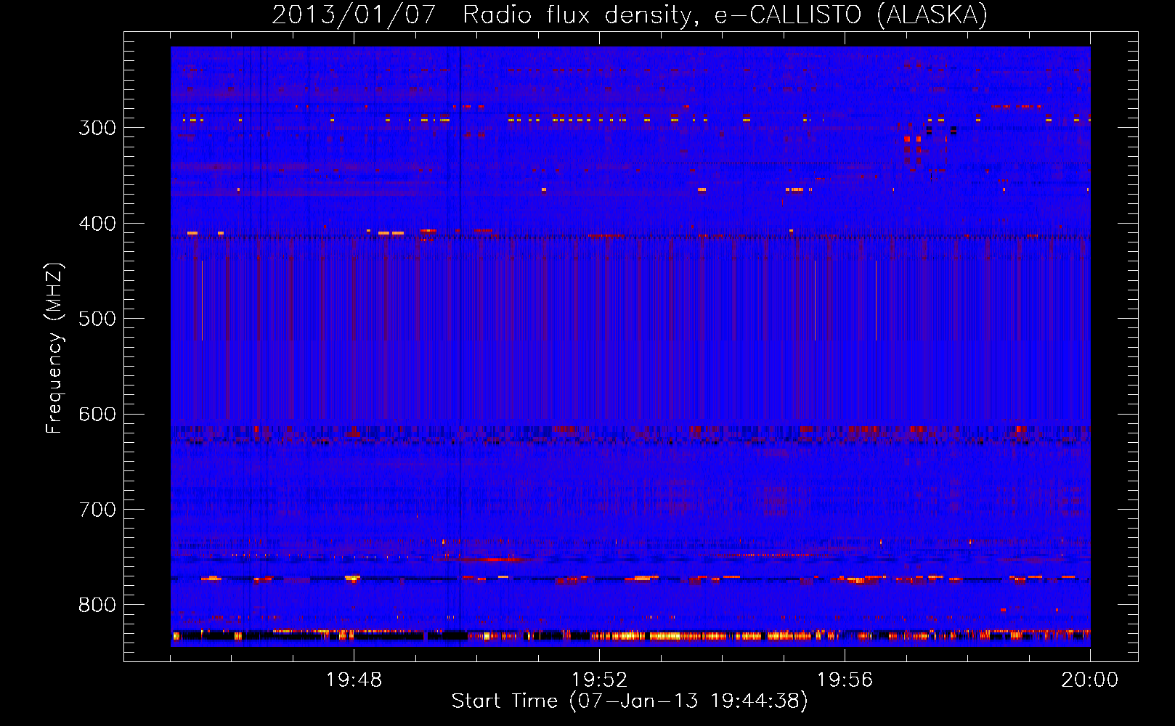Select the '400' frequency axis label
The height and width of the screenshot is (726, 1175).
[97, 224]
